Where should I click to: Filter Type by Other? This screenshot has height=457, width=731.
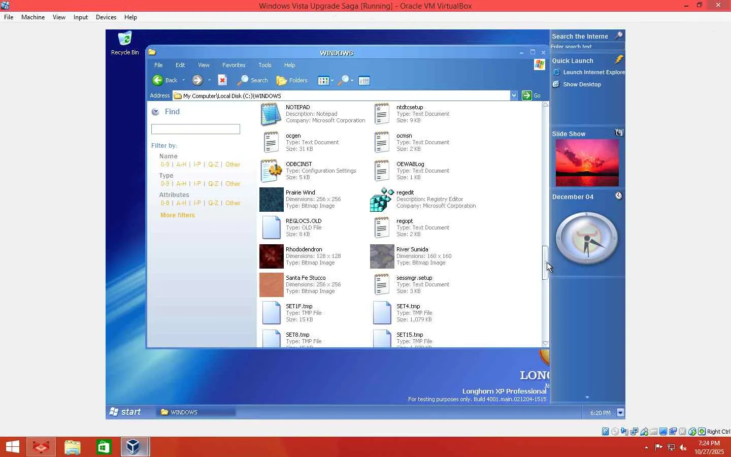click(233, 184)
